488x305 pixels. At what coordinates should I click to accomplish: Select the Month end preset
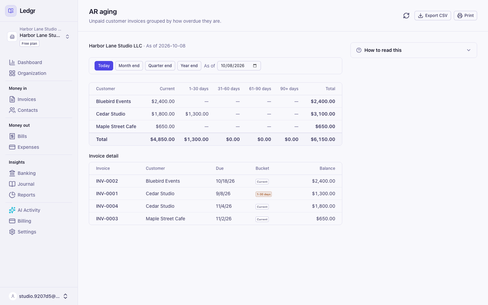129,66
